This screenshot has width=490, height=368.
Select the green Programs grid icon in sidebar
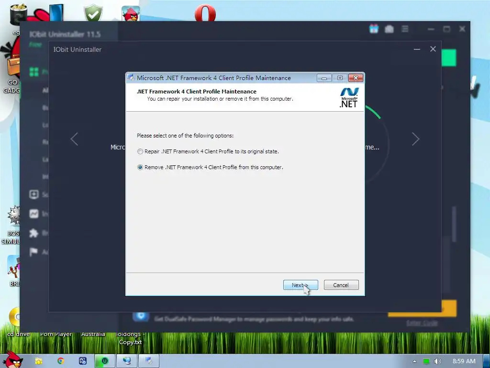click(x=34, y=72)
